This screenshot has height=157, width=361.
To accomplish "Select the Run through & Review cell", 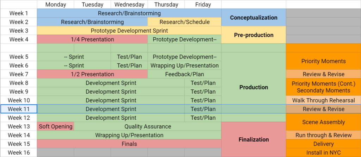I will tap(324, 135).
